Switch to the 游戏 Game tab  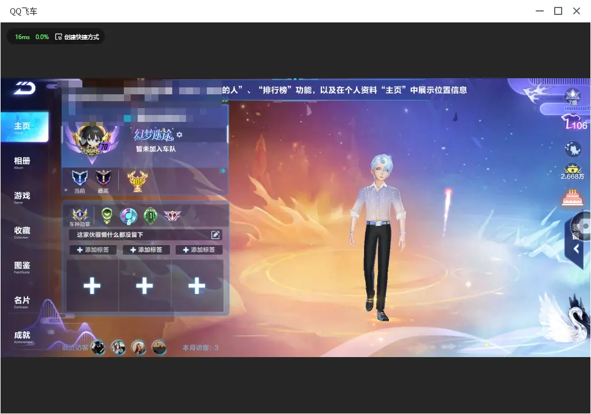(x=22, y=197)
